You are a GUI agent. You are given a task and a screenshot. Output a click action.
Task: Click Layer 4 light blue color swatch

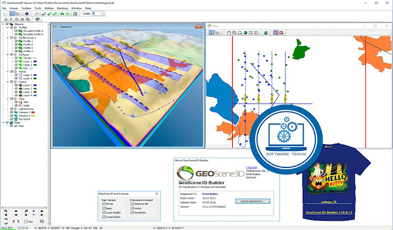pyautogui.click(x=35, y=95)
